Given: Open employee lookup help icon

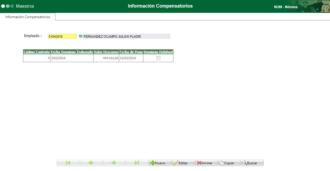Looking at the screenshot, I should click(x=80, y=36).
